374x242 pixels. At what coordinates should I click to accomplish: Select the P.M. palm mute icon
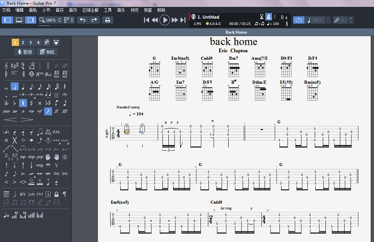click(57, 131)
